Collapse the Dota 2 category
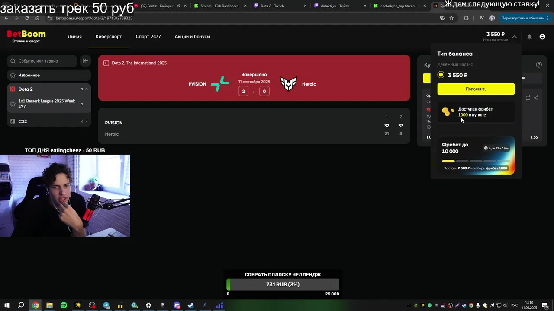Image resolution: width=554 pixels, height=311 pixels. click(x=87, y=89)
